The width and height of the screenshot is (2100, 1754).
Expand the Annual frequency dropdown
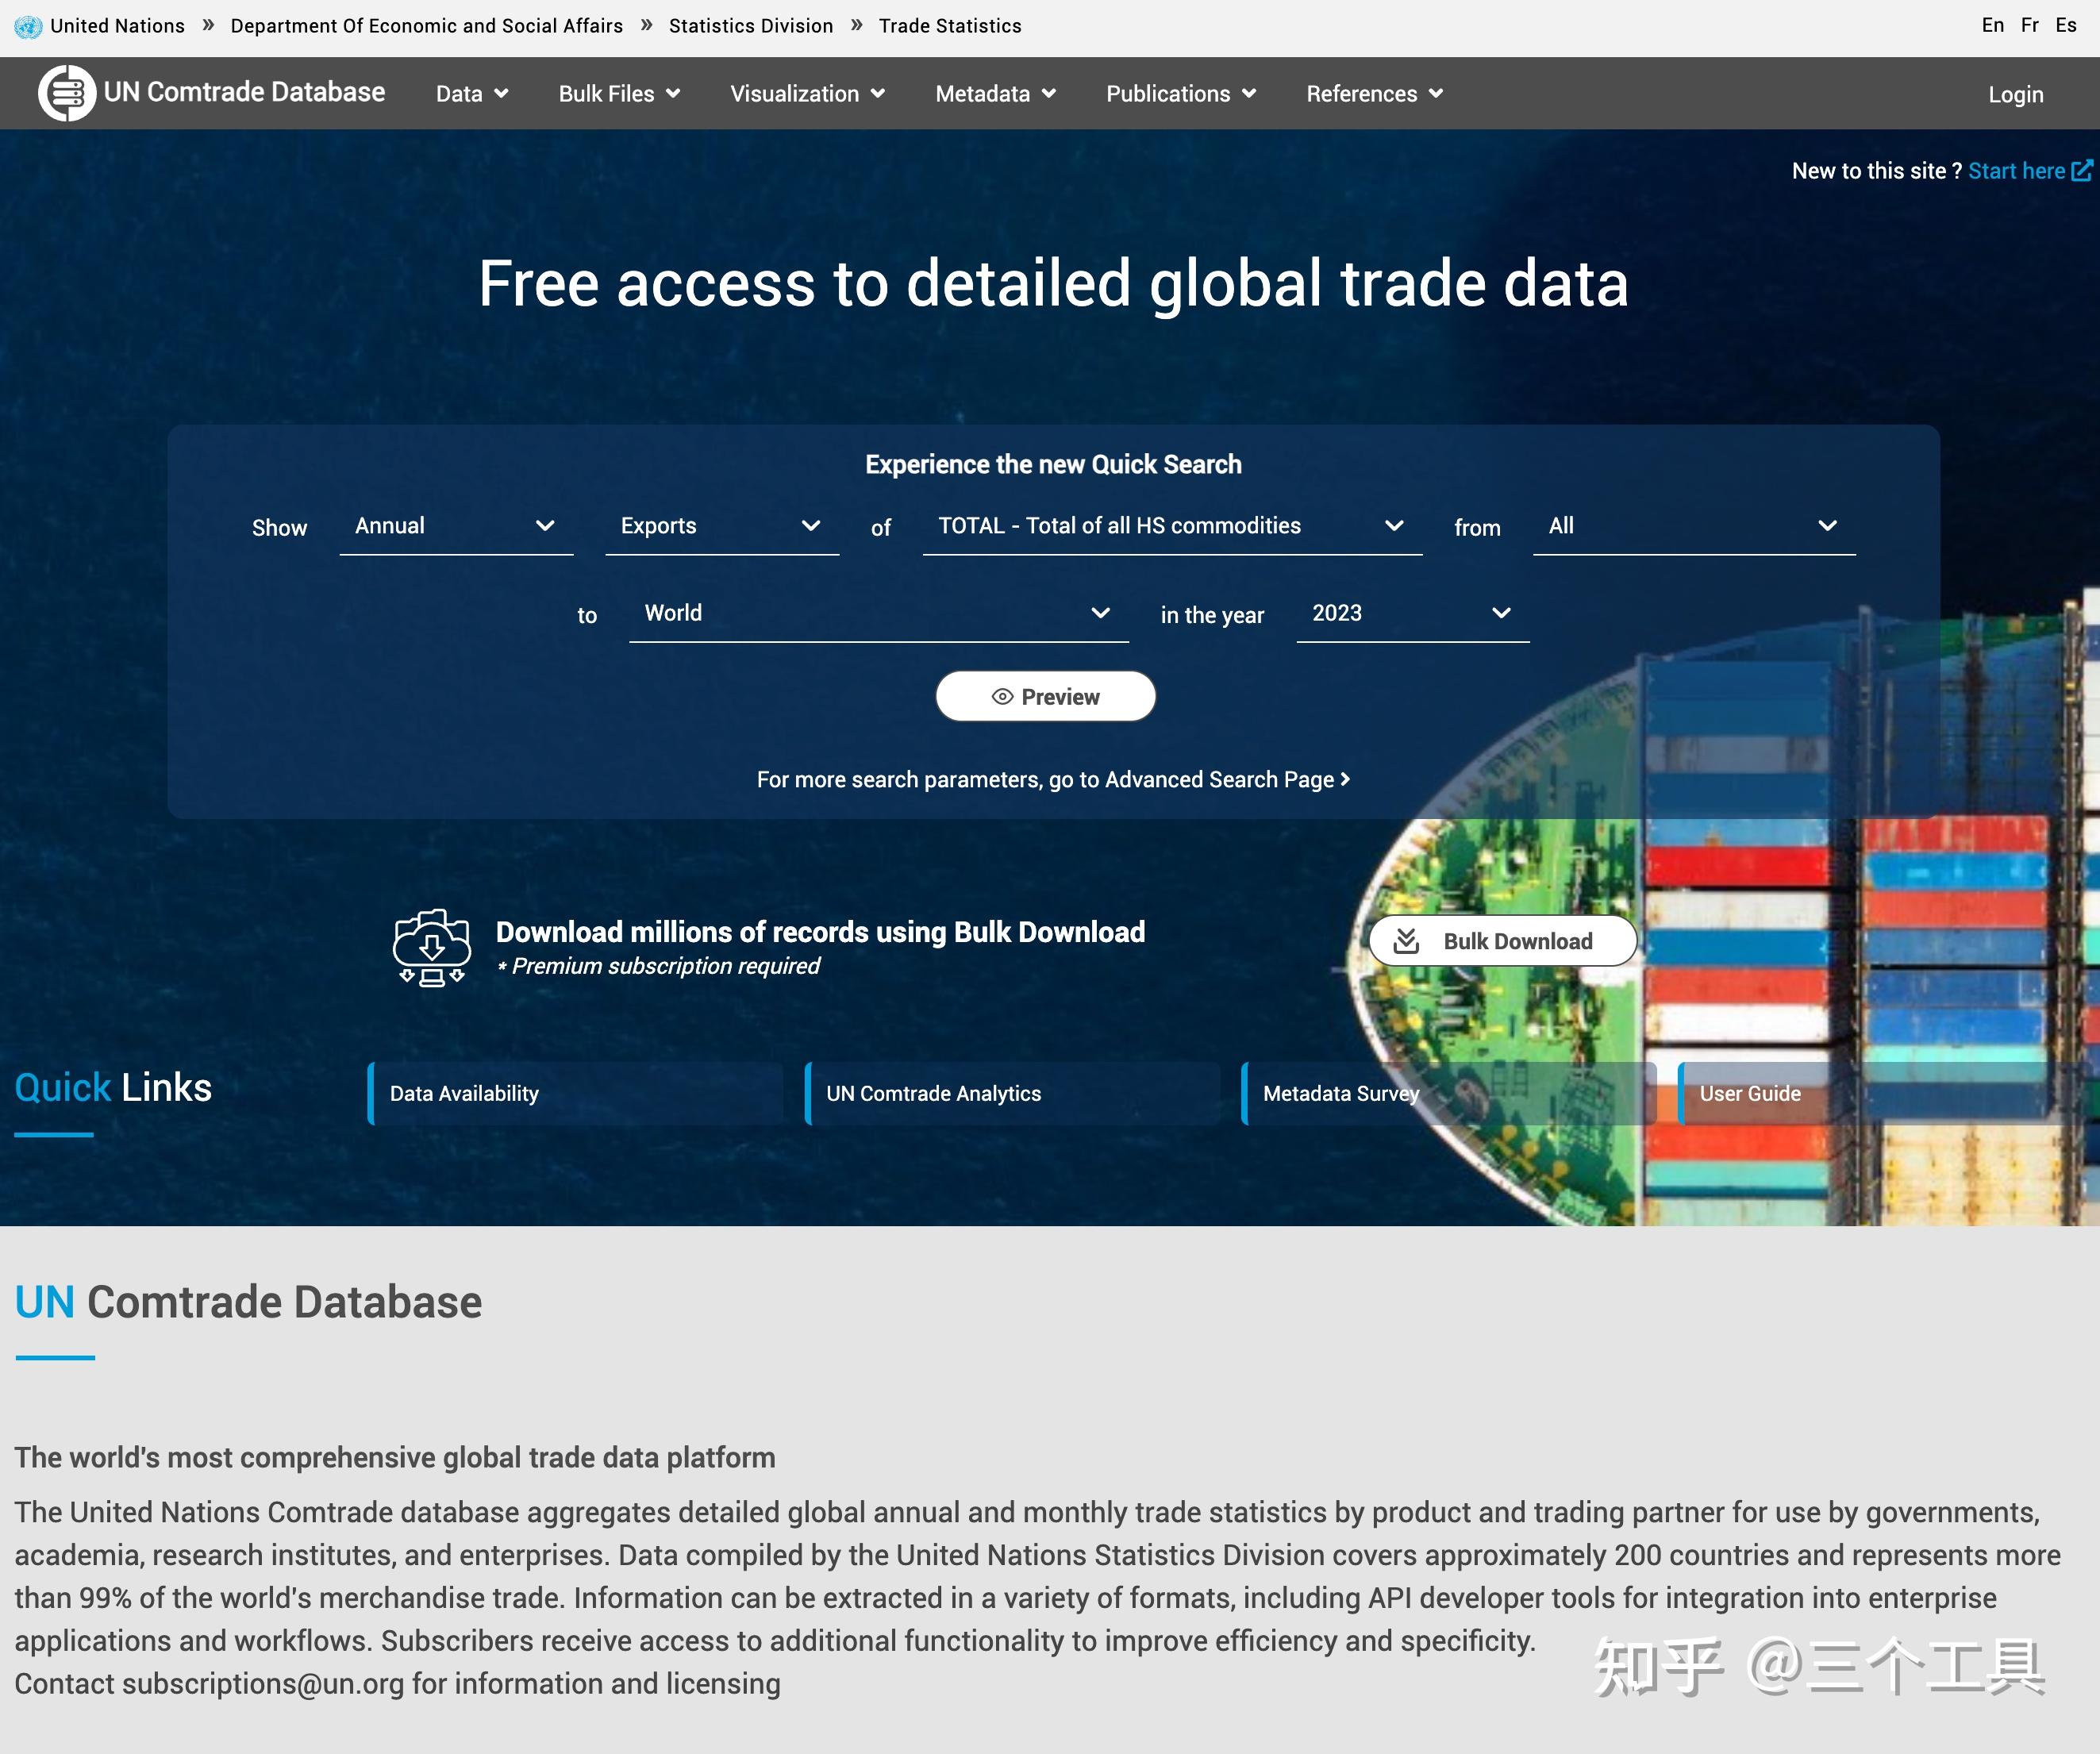pyautogui.click(x=456, y=526)
